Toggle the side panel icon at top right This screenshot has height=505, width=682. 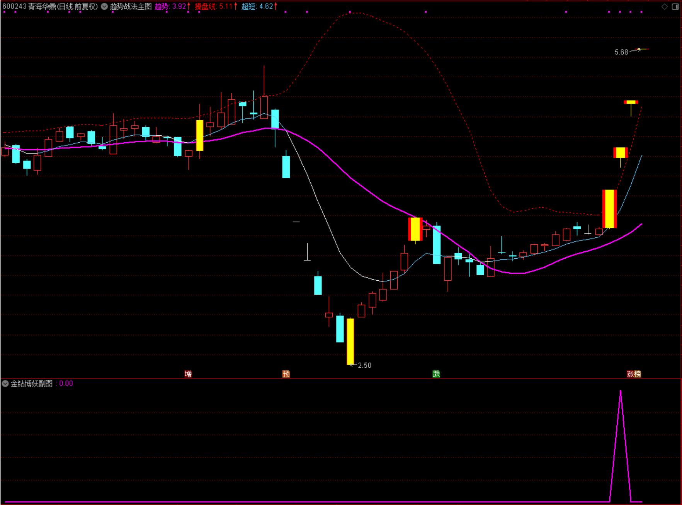pos(675,7)
